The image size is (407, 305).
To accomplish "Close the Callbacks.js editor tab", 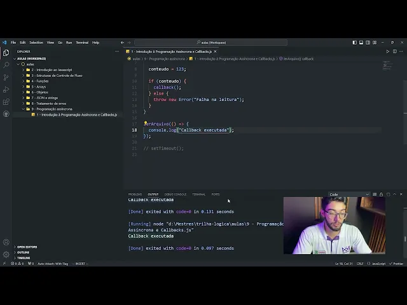I will coord(215,51).
